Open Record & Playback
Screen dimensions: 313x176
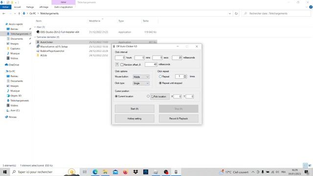179,118
